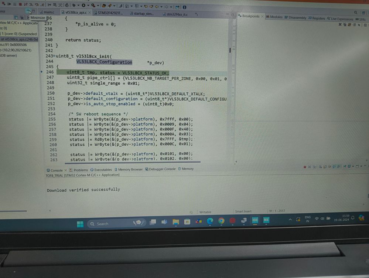Close the Breakpoints view tab
This screenshot has width=369, height=278.
coord(262,16)
